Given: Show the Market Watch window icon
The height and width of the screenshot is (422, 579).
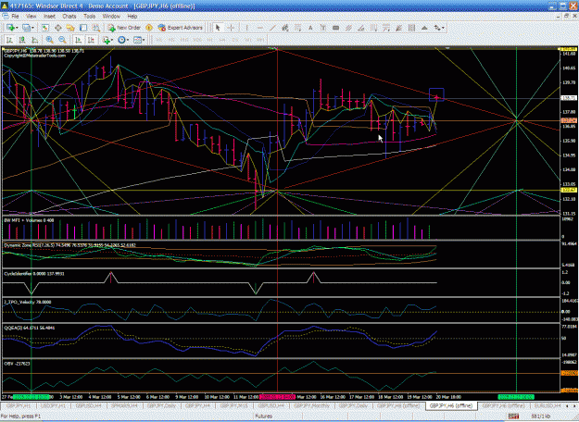Looking at the screenshot, I should click(x=45, y=28).
